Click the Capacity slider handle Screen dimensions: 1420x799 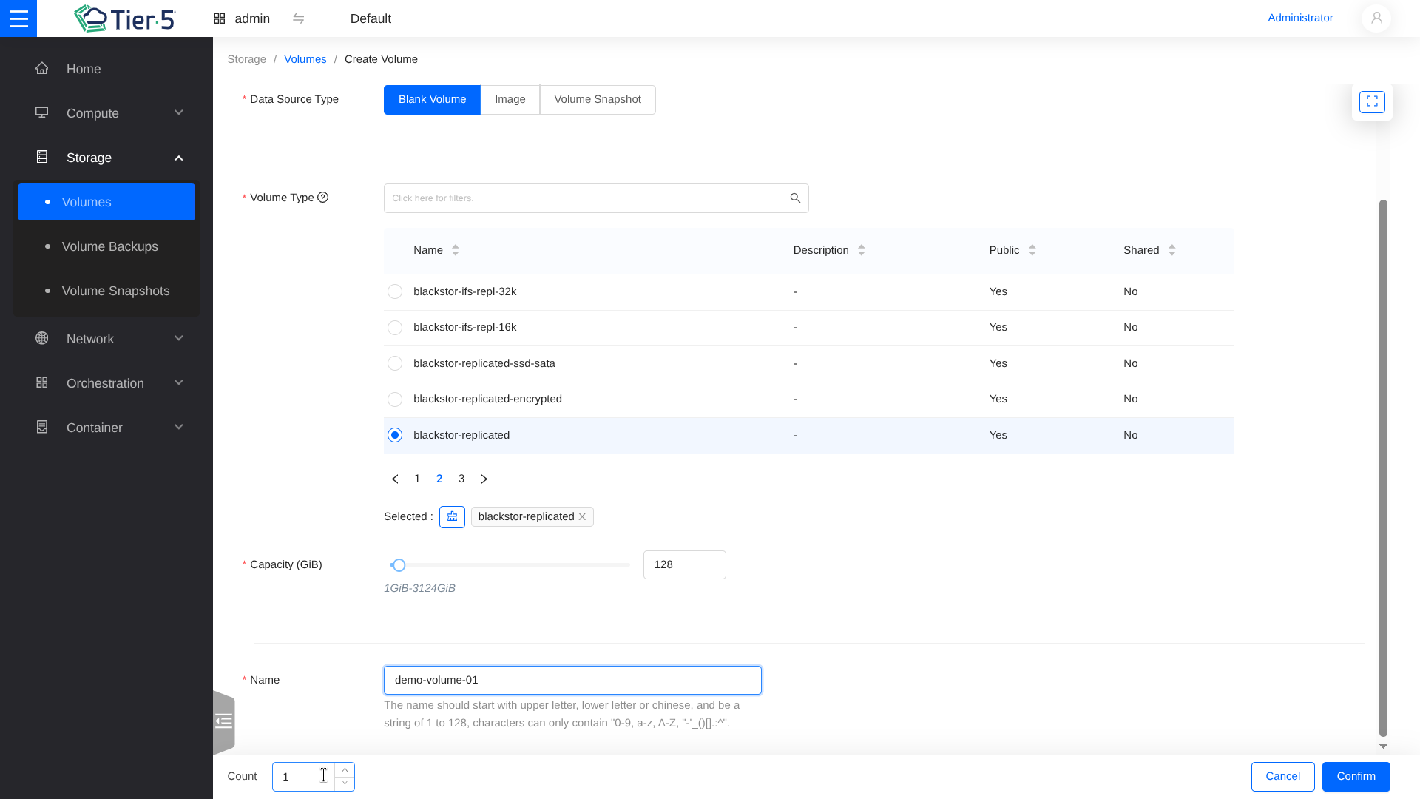399,565
